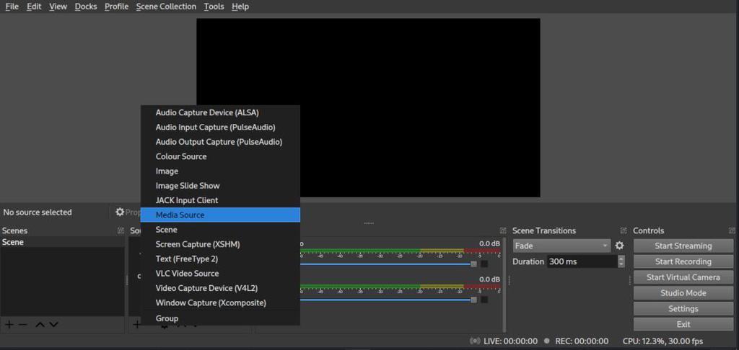The width and height of the screenshot is (739, 350).
Task: Select Image from the source menu
Action: pyautogui.click(x=221, y=171)
